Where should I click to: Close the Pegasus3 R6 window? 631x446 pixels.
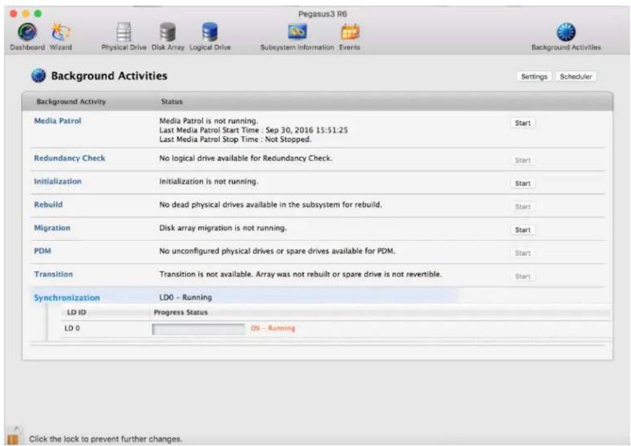tap(14, 14)
